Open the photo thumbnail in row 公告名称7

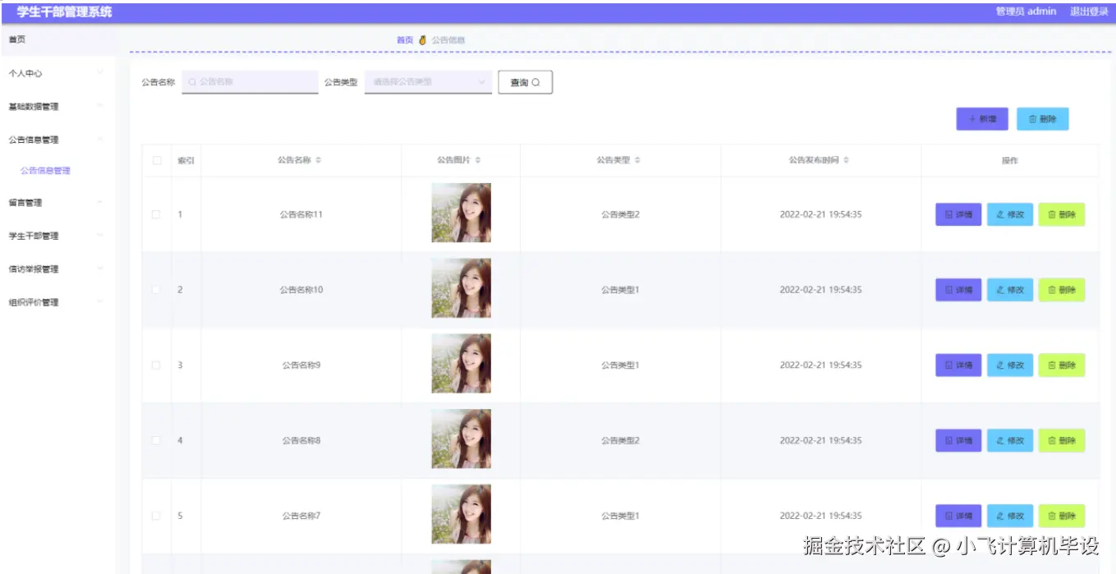[x=462, y=514]
